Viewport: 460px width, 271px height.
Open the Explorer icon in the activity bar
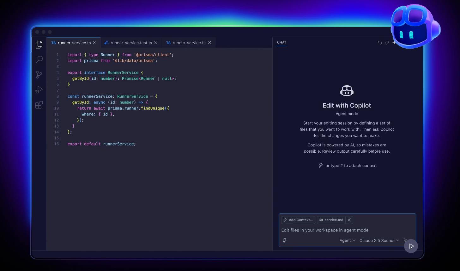(x=39, y=44)
